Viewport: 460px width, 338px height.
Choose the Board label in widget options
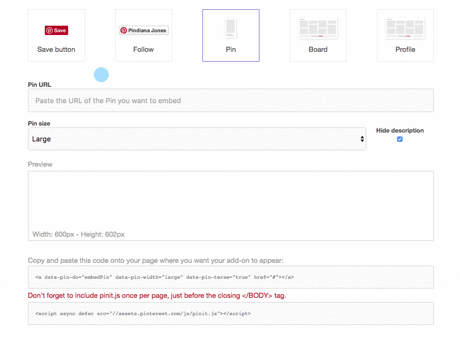coord(318,49)
